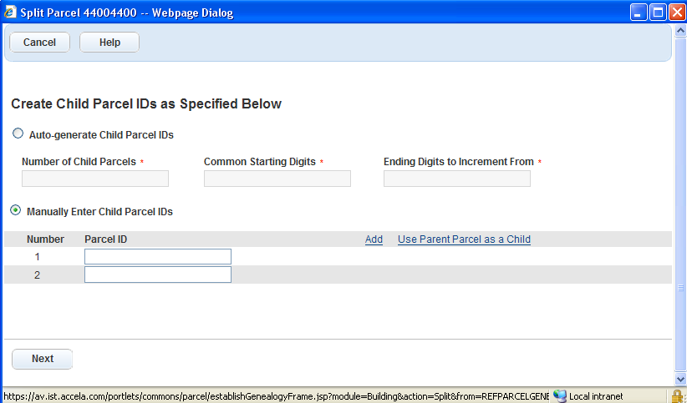Focus the Number of Child Parcels field
This screenshot has height=403, width=687.
(x=95, y=179)
